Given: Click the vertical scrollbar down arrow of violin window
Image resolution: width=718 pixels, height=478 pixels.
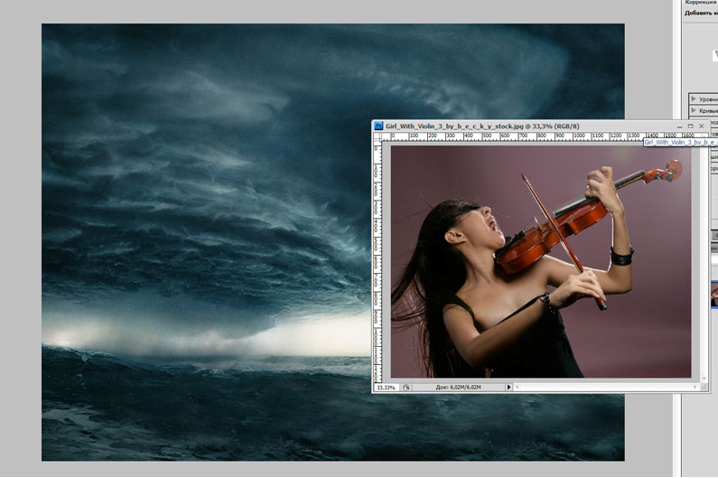Looking at the screenshot, I should tap(704, 379).
